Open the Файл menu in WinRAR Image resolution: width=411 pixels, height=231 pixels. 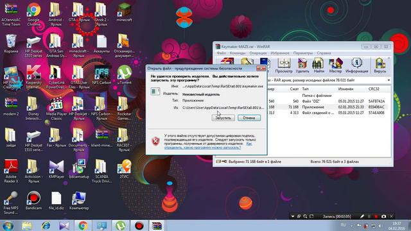[x=221, y=53]
